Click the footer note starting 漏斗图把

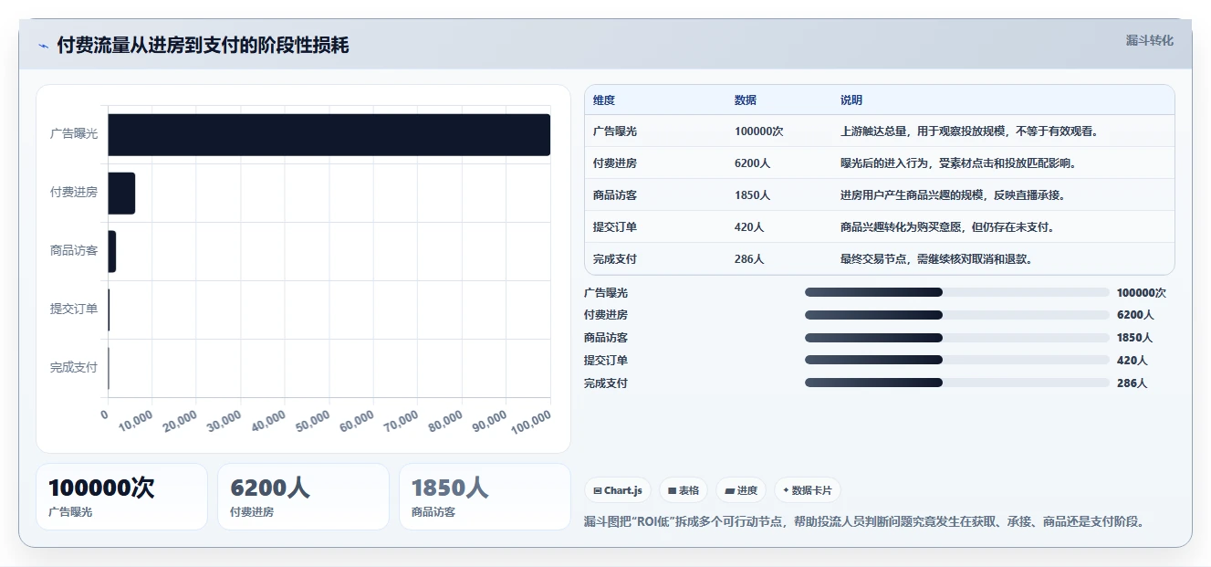point(863,522)
